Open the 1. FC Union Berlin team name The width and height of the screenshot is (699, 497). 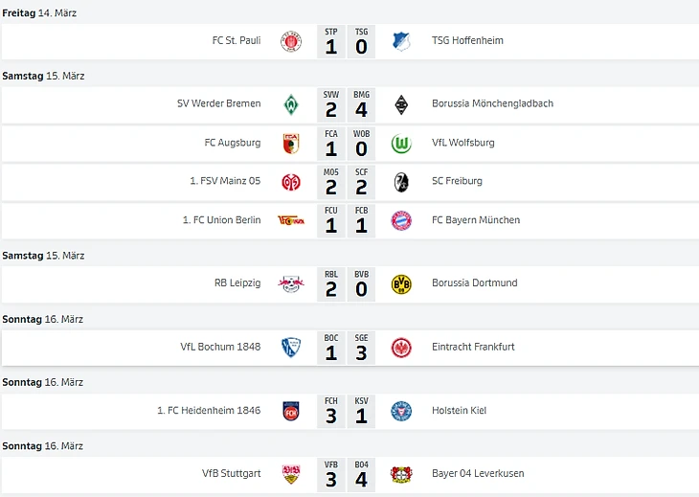[x=221, y=220]
